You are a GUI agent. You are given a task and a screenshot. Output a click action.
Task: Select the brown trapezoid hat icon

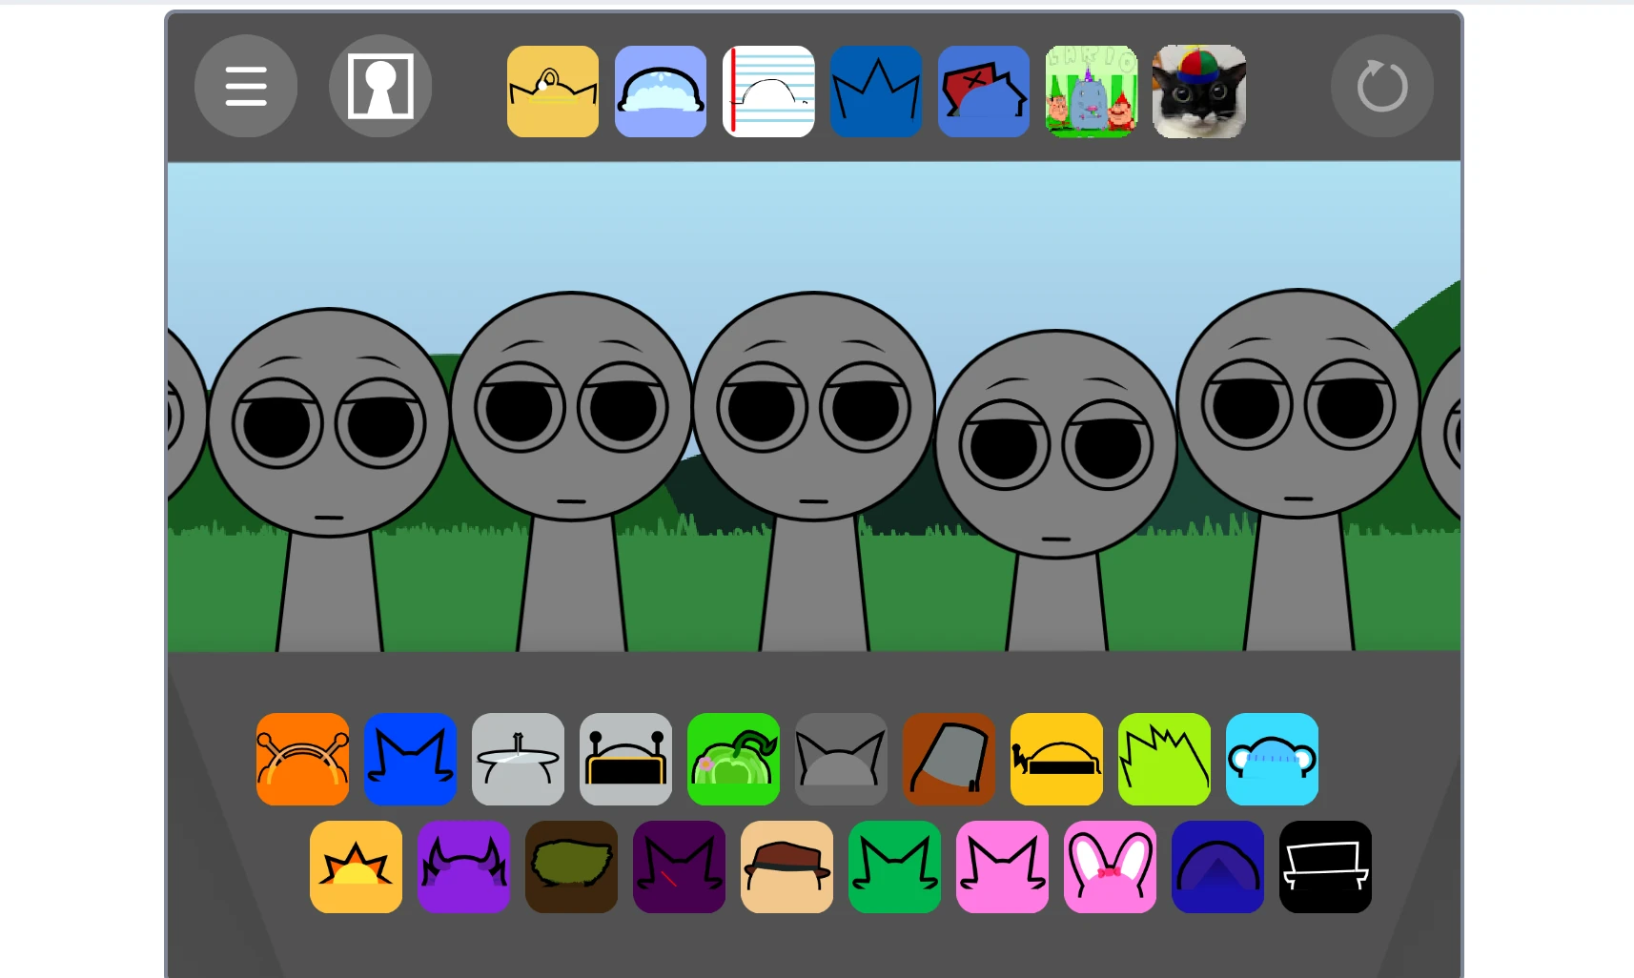(949, 759)
